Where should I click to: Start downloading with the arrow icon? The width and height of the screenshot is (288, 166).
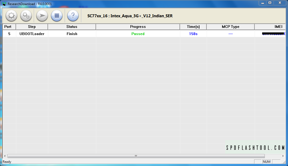(42, 16)
